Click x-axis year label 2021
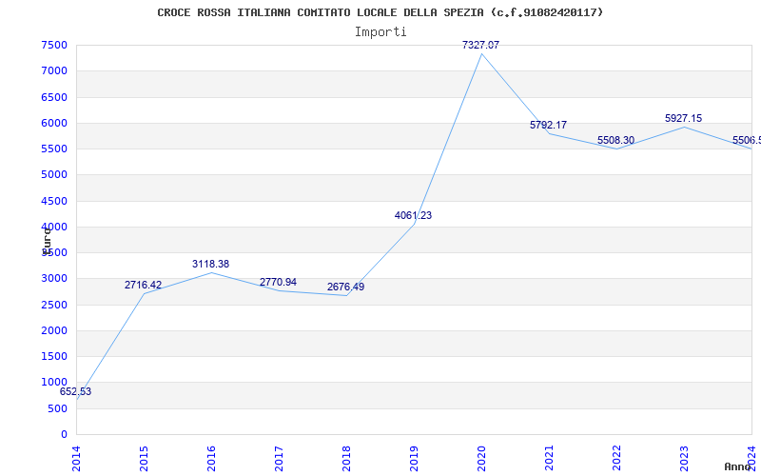 pos(549,459)
